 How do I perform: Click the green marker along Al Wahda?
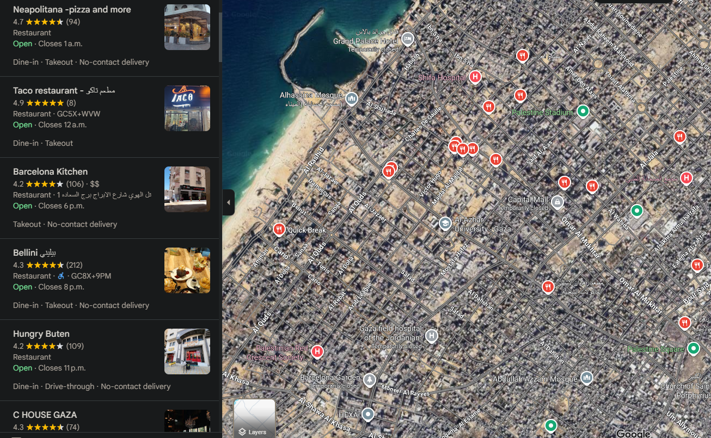(636, 210)
